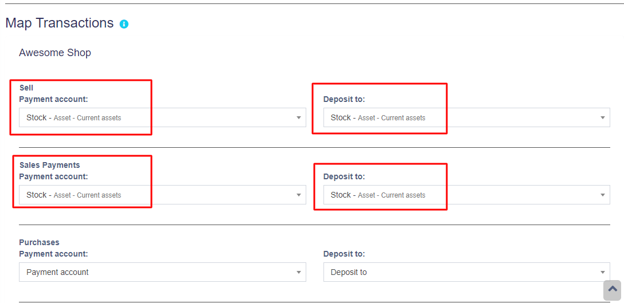Screen dimensions: 624x303
Task: Click the arrow on Sell Payment account dropdown
Action: point(298,117)
